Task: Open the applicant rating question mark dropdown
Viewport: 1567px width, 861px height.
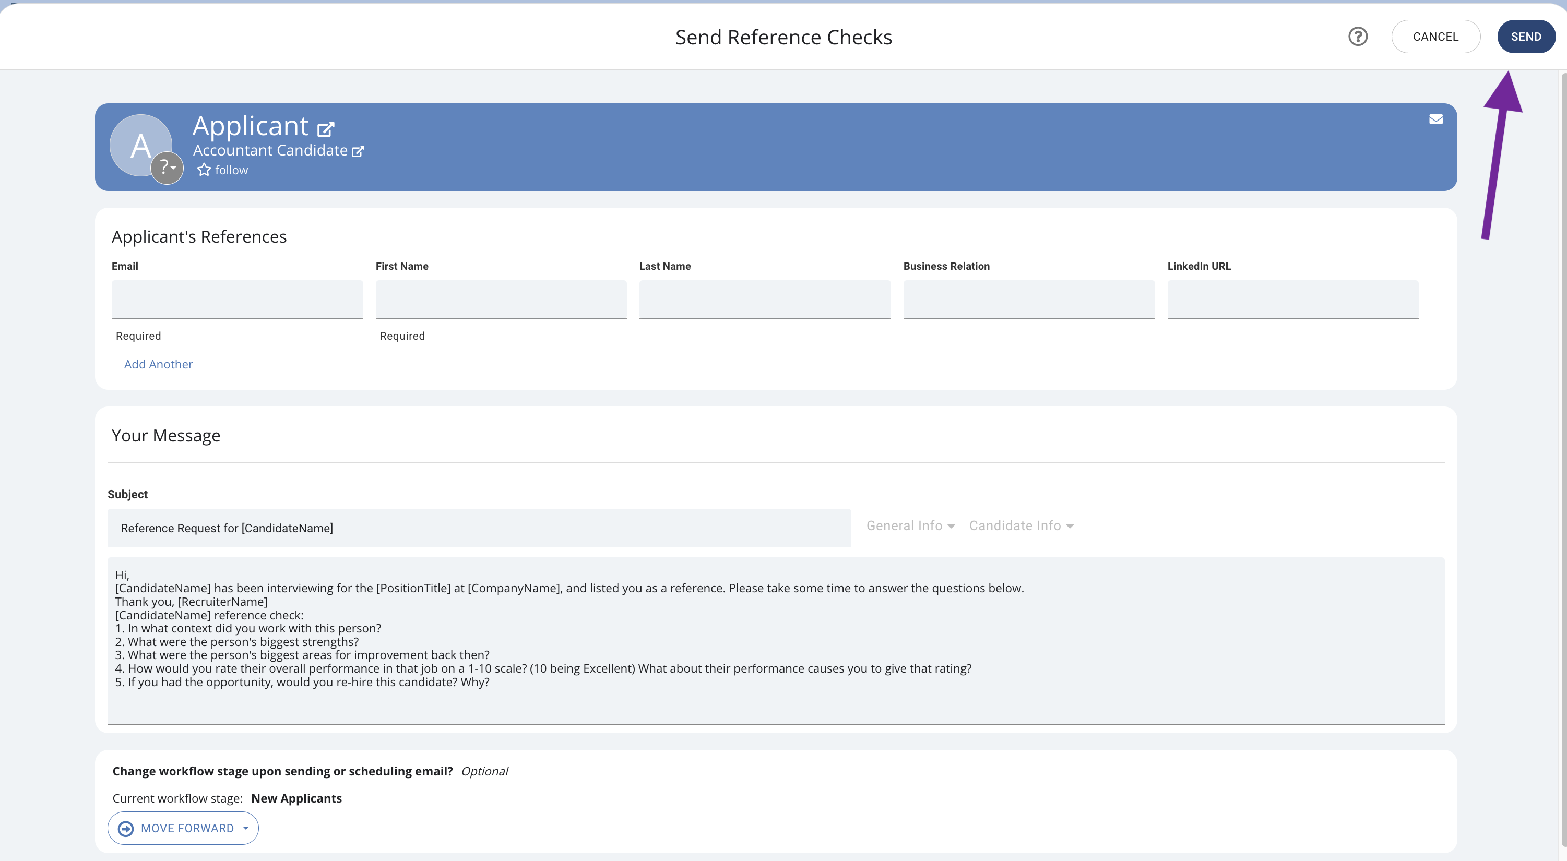Action: point(167,168)
